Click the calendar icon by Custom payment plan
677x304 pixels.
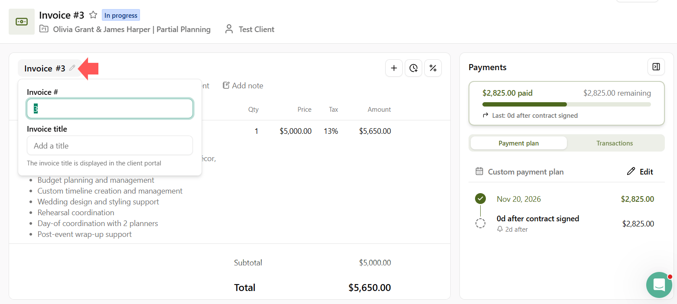(x=479, y=171)
